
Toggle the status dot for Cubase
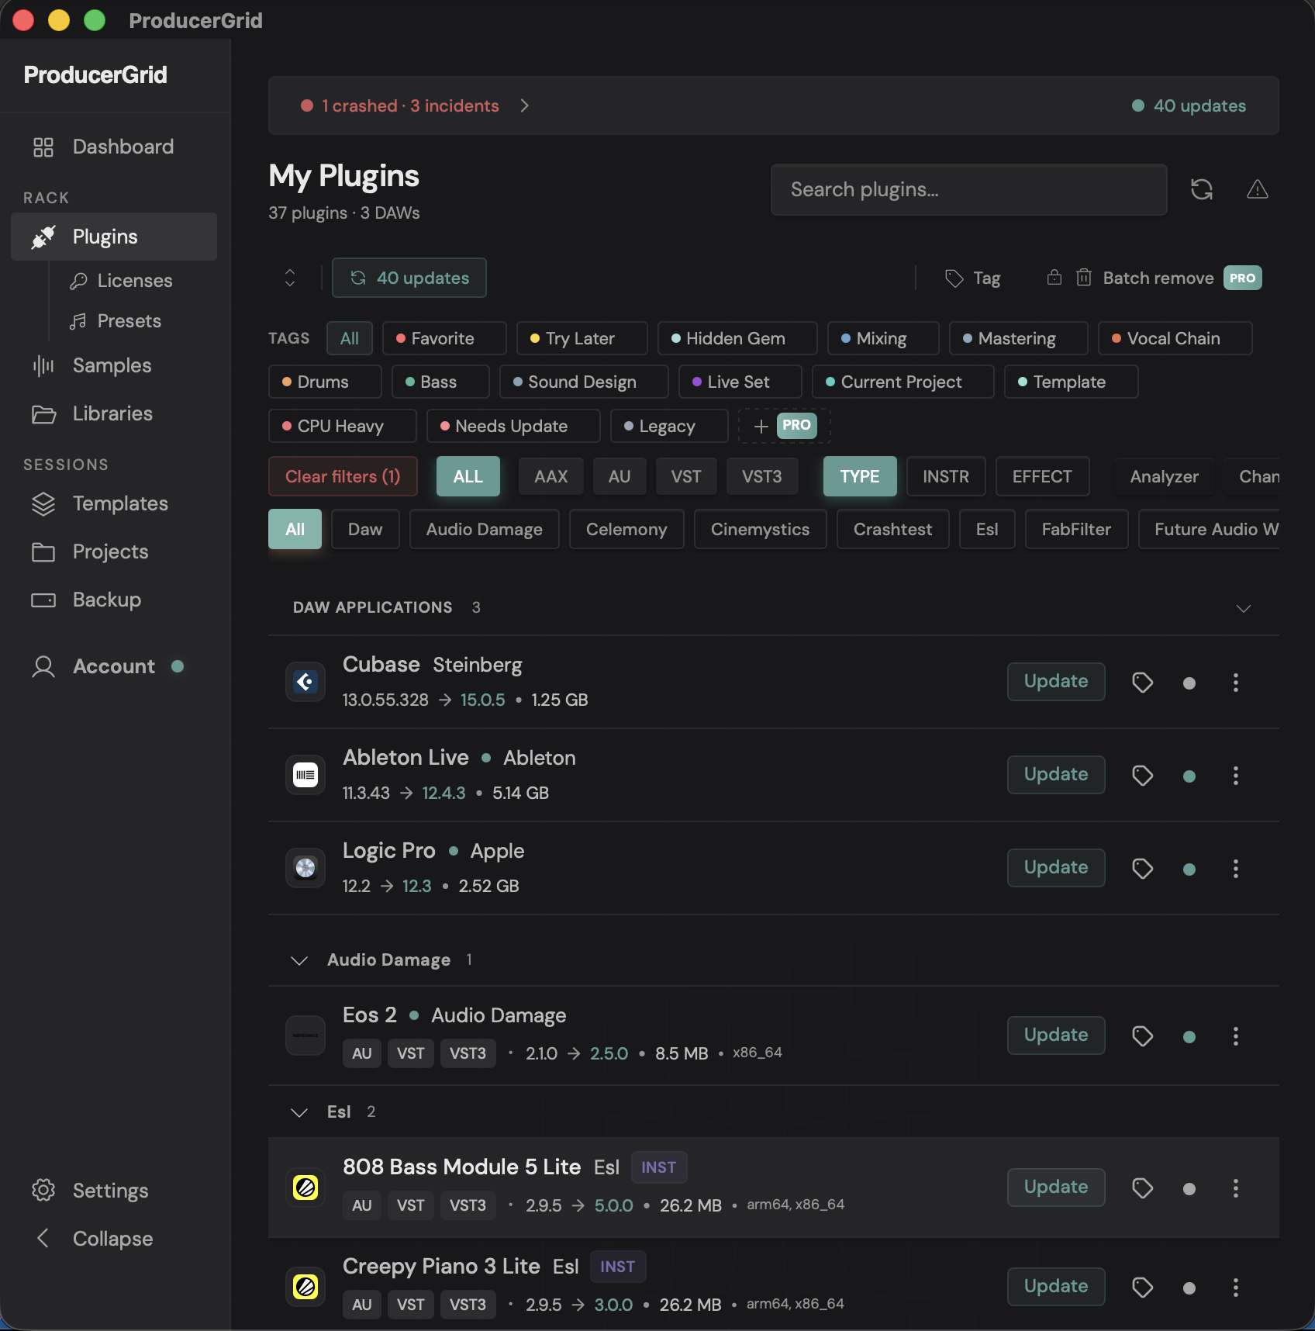point(1189,683)
